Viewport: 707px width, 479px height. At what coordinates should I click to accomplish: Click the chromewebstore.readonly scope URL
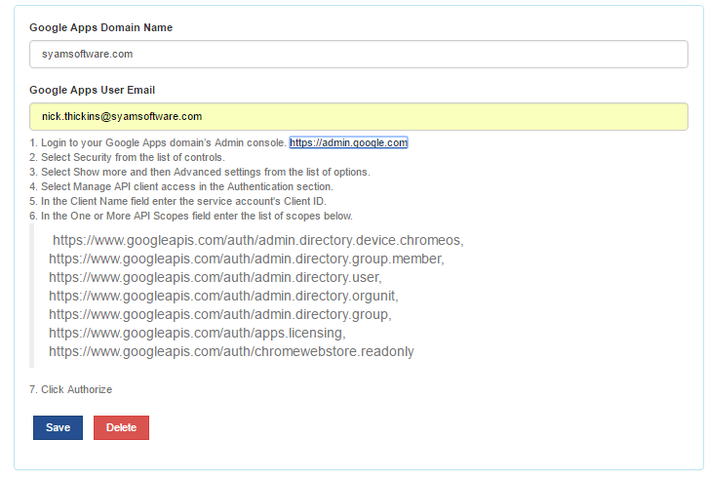[x=231, y=351]
